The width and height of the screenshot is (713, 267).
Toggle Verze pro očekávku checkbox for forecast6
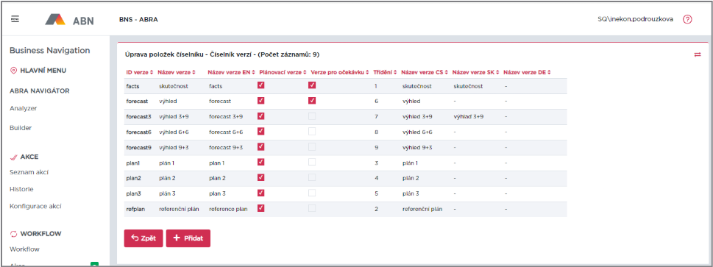point(312,132)
